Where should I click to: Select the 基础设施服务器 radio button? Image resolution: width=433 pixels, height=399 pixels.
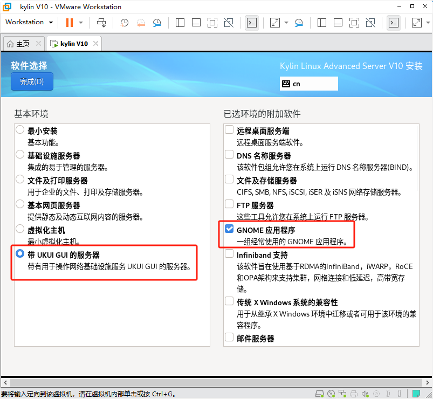20,154
